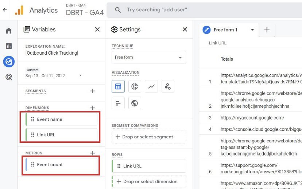The image size is (302, 189).
Task: Open the Advertising cursor icon in sidebar
Action: point(9,77)
